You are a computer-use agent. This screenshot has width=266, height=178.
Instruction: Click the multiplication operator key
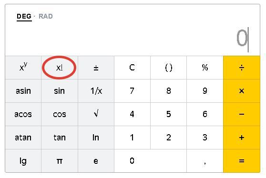point(242,91)
